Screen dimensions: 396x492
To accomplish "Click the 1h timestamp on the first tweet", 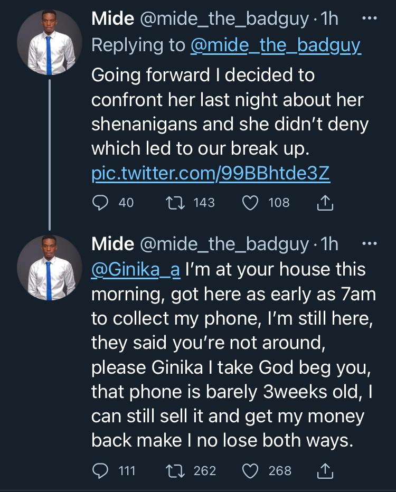I will (329, 20).
